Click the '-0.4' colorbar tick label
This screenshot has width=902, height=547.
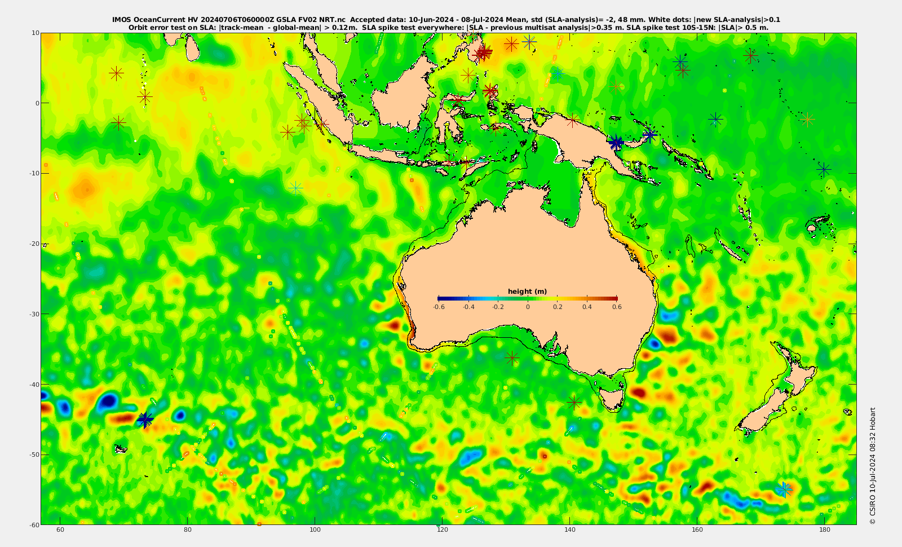click(468, 307)
